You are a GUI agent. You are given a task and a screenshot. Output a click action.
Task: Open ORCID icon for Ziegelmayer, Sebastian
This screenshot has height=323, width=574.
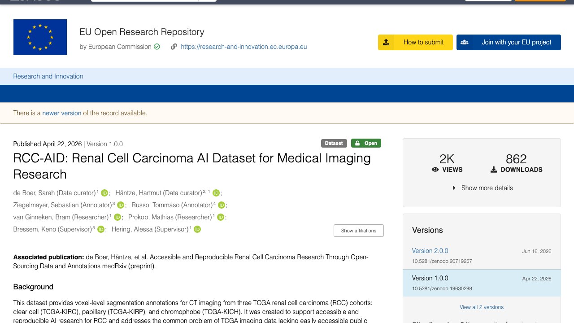pos(121,205)
